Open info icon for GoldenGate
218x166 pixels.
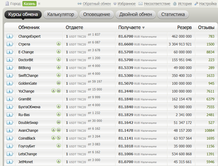coord(10,83)
